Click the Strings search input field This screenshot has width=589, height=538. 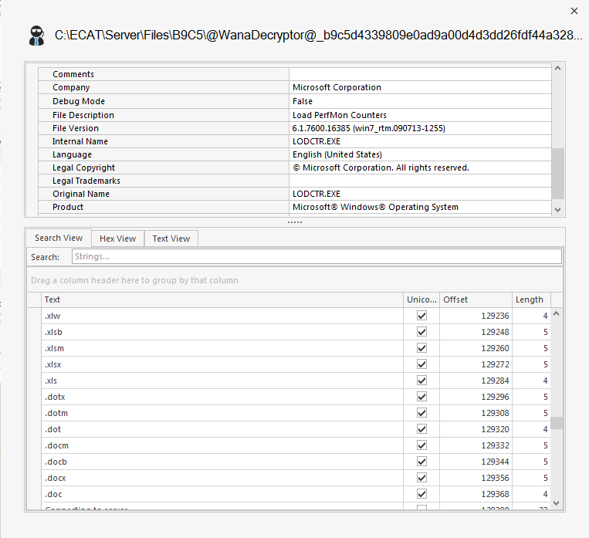[x=317, y=256]
